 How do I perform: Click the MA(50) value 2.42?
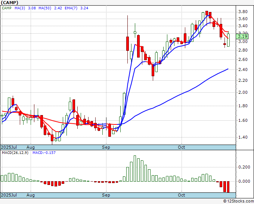pyautogui.click(x=58, y=8)
